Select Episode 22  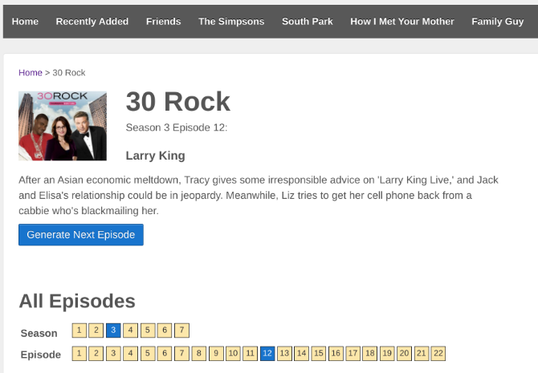click(438, 354)
